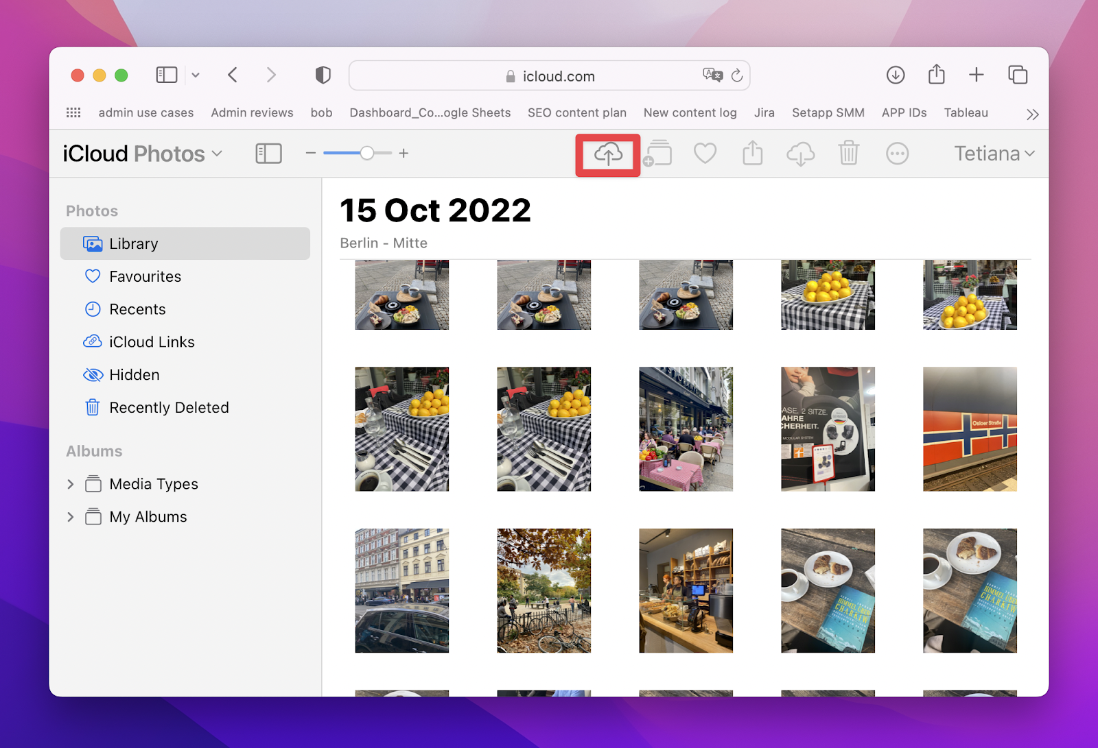Click the favourite heart icon in toolbar
The image size is (1098, 748).
point(705,154)
